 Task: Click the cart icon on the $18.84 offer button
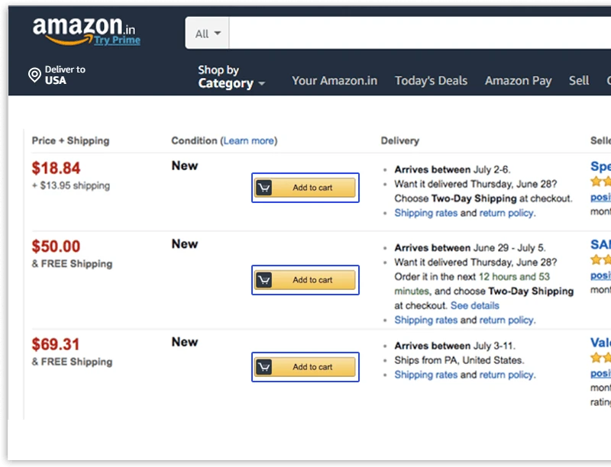point(263,187)
